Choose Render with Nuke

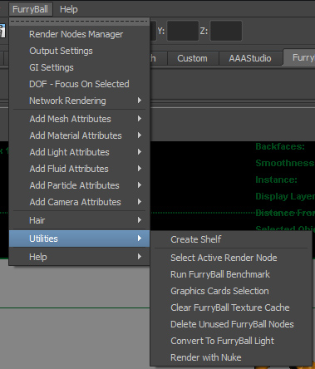(x=231, y=357)
